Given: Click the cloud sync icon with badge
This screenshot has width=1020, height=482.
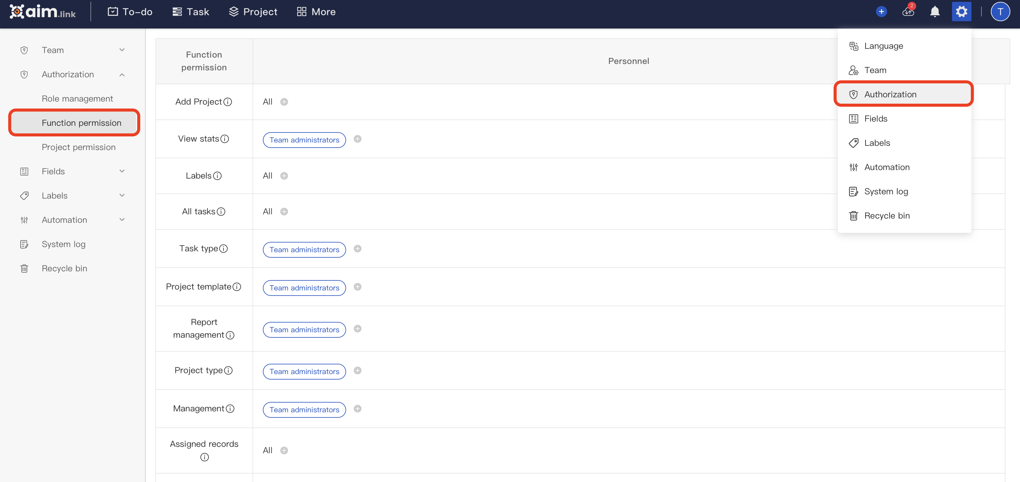Looking at the screenshot, I should 908,12.
